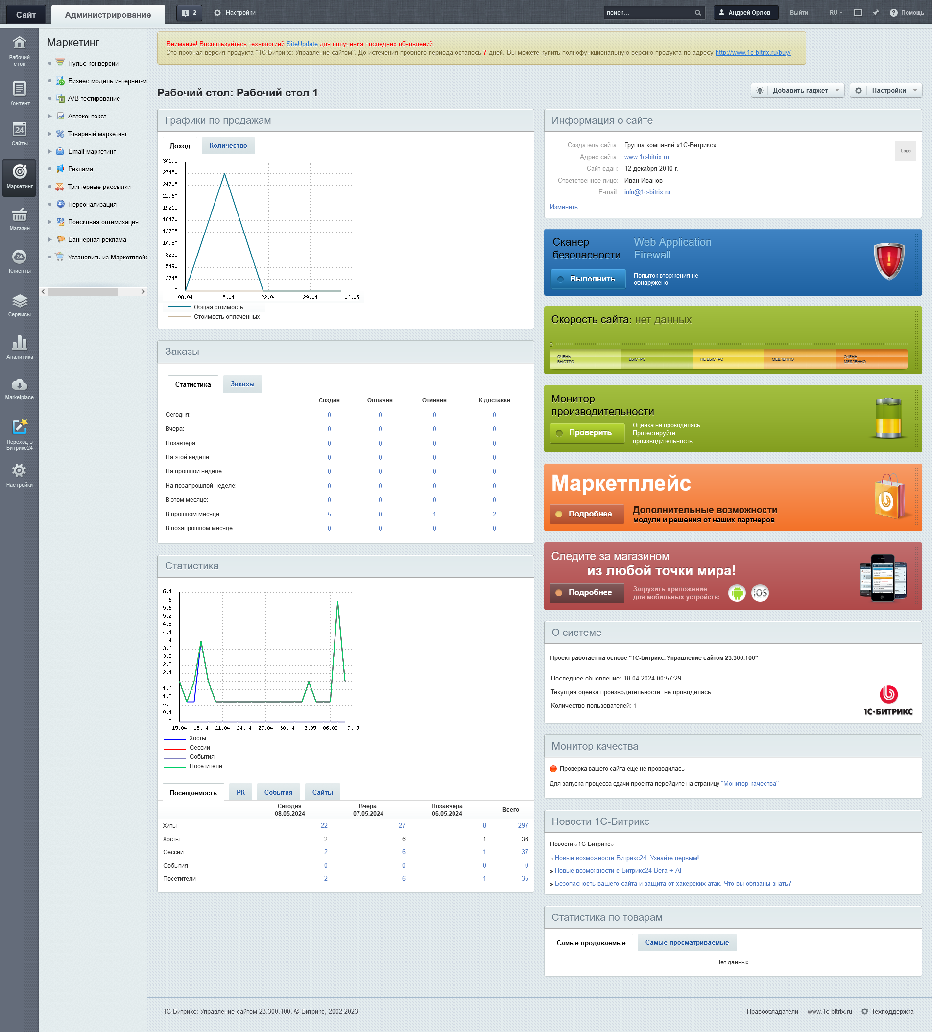Click Переход в Битрикс24 icon
Viewport: 932px width, 1032px height.
tap(20, 434)
